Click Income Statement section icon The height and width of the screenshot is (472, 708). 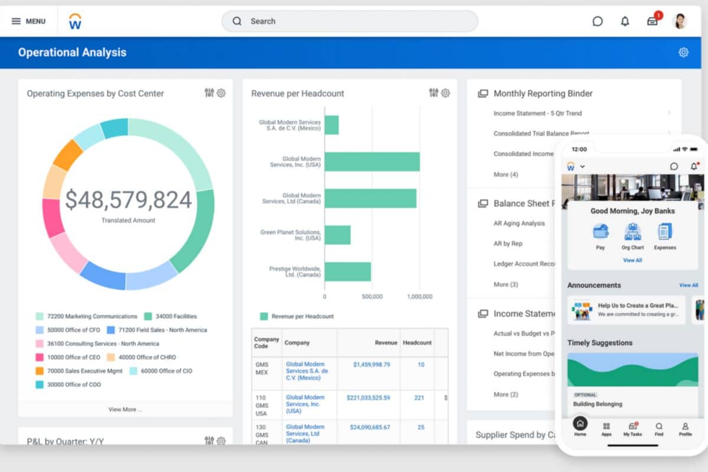(x=483, y=314)
